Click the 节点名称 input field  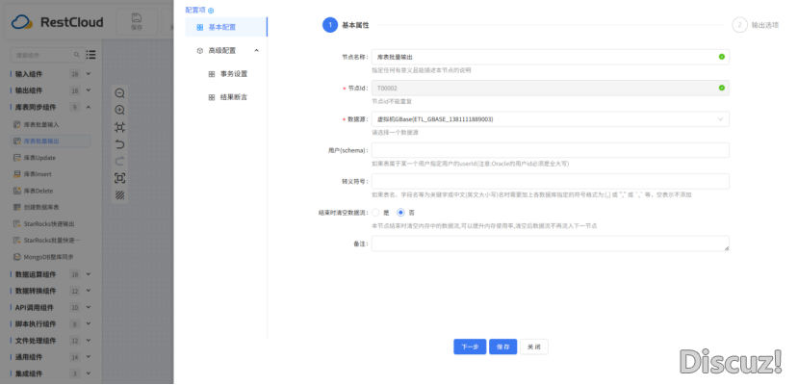pos(551,57)
